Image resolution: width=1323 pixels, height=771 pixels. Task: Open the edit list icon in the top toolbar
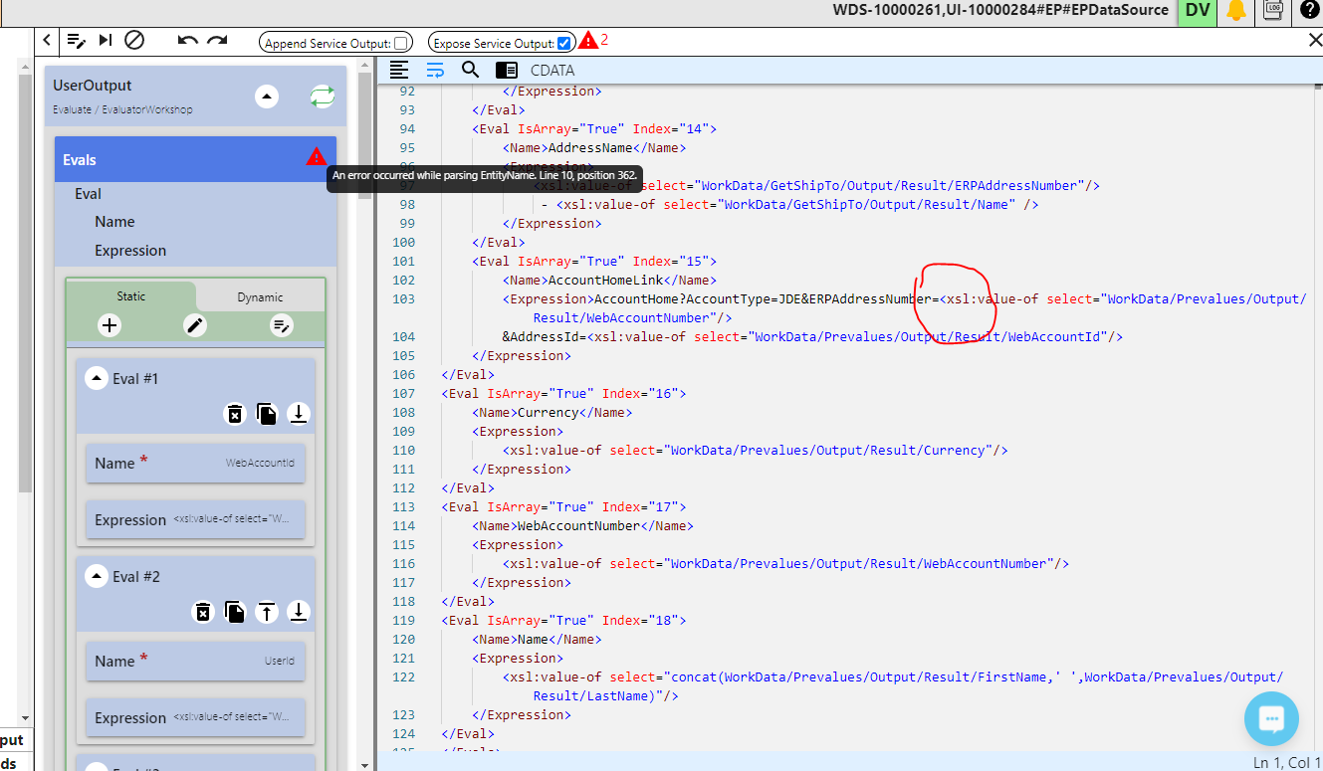point(77,41)
